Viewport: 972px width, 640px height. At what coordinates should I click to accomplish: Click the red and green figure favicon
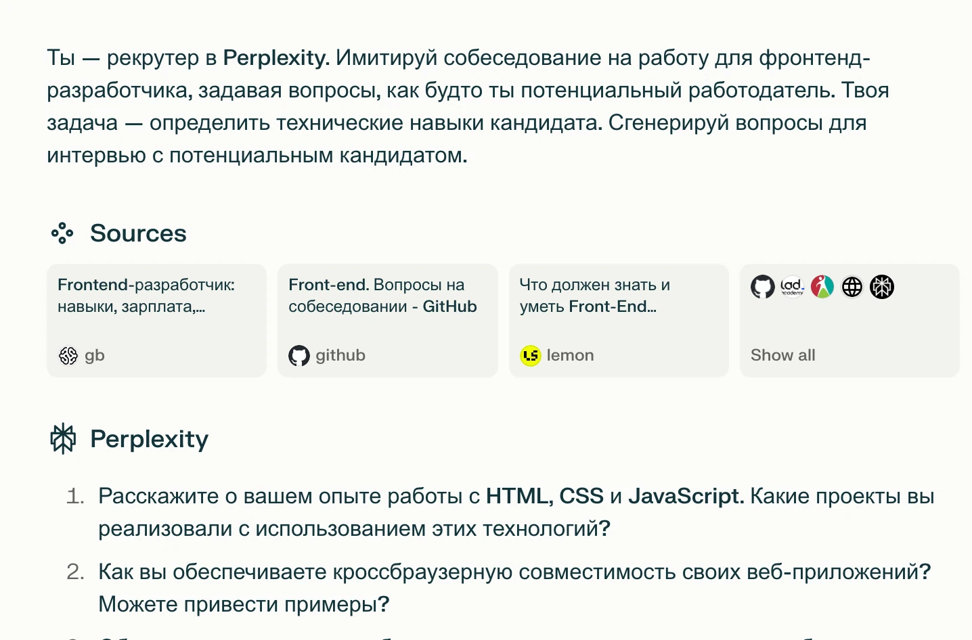(x=822, y=287)
